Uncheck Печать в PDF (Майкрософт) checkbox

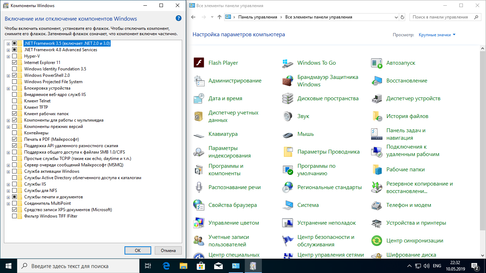click(15, 139)
